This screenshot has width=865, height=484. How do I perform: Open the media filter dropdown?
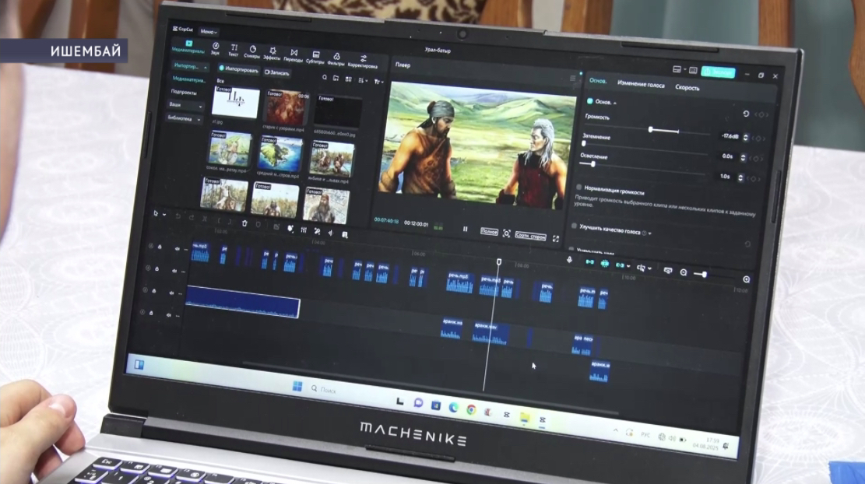(378, 82)
